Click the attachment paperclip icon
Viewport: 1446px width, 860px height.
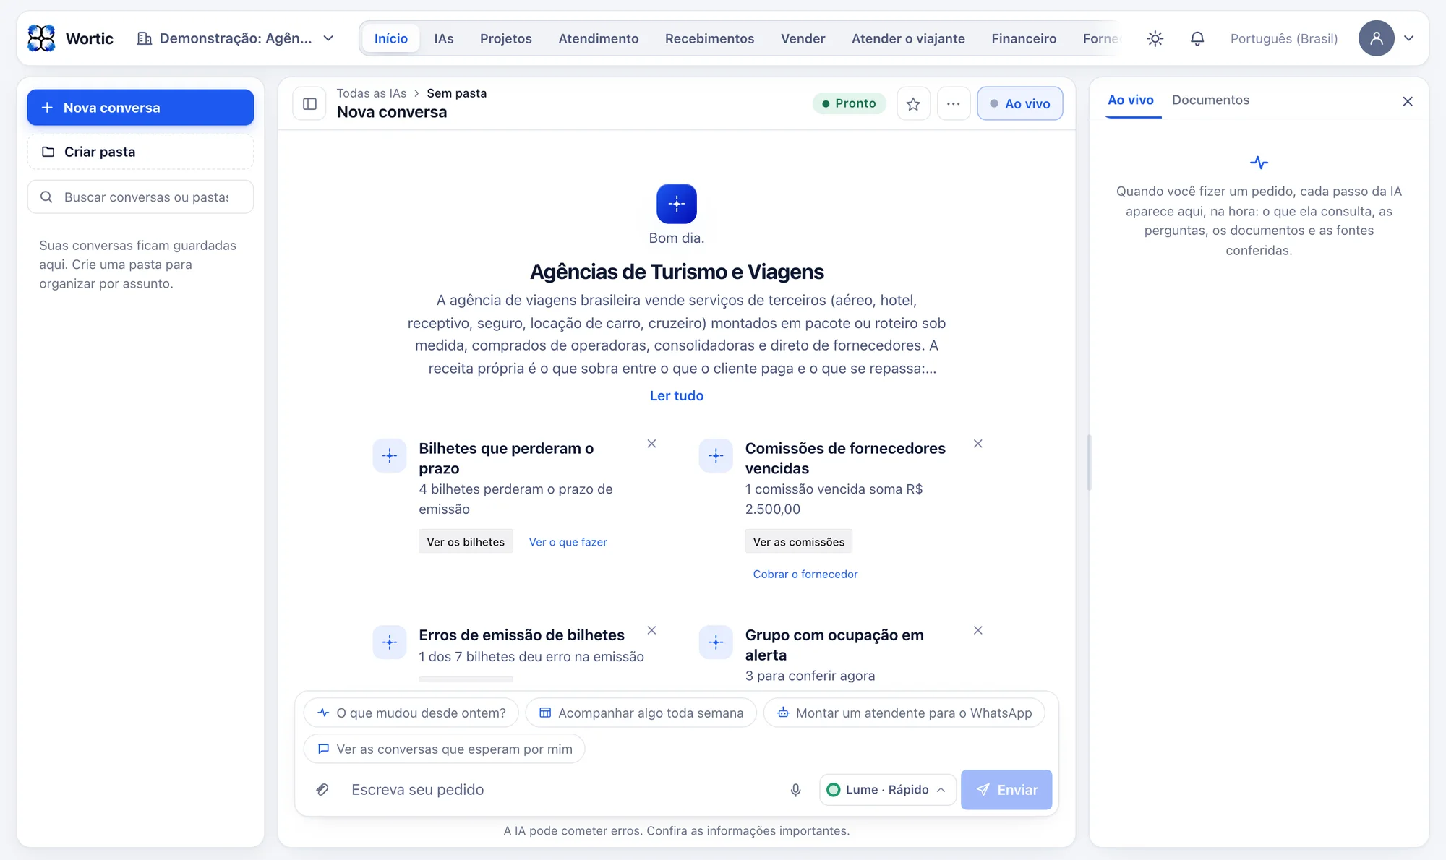pos(322,790)
